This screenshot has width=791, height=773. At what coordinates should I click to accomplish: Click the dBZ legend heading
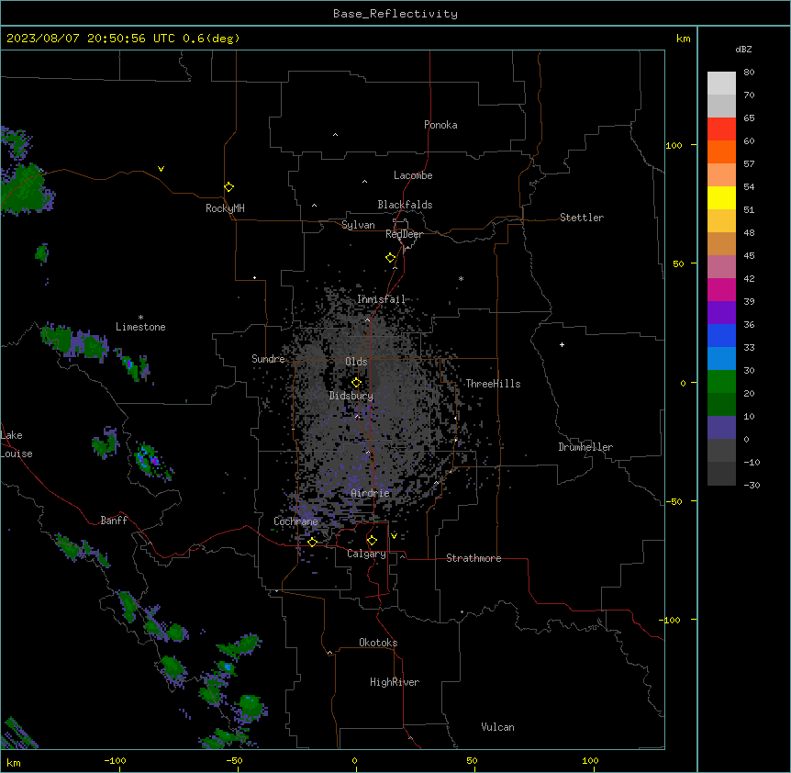pos(743,49)
